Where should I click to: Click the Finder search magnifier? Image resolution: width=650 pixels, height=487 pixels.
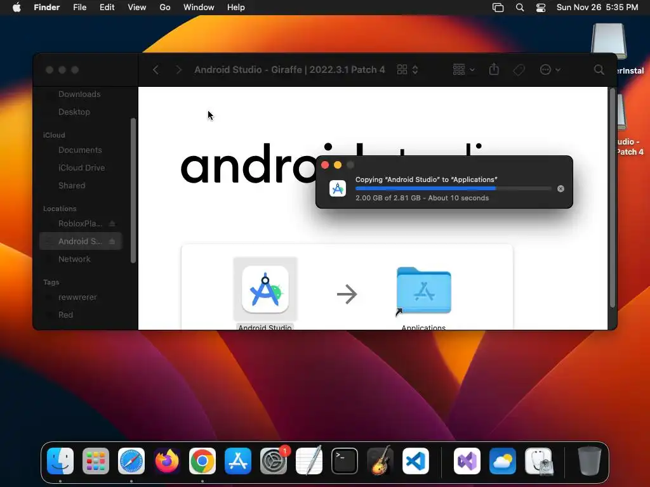599,70
